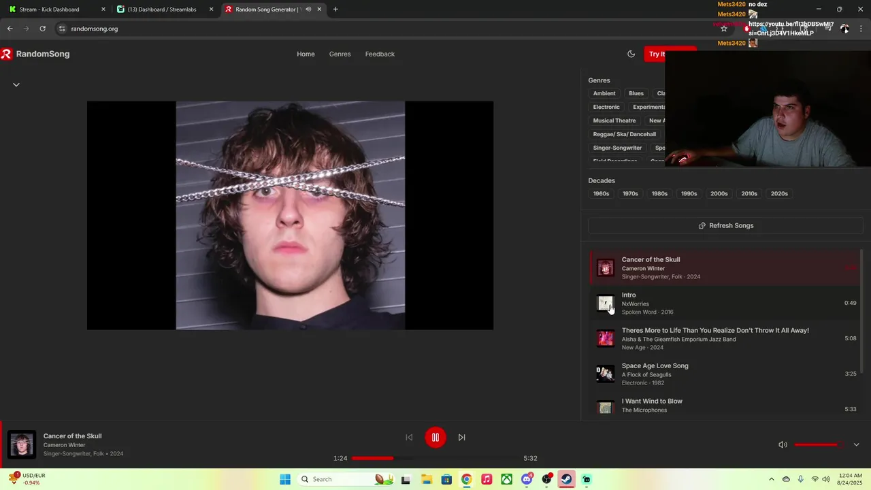Click the red Try It button
The image size is (871, 490).
tap(657, 54)
